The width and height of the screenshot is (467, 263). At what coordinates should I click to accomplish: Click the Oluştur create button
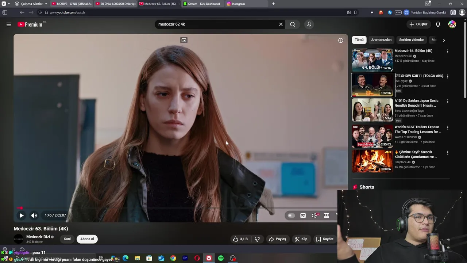click(418, 24)
